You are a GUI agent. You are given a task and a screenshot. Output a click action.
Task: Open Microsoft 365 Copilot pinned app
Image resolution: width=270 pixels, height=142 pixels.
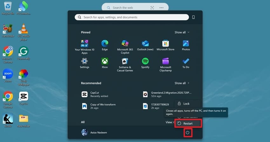[125, 47]
